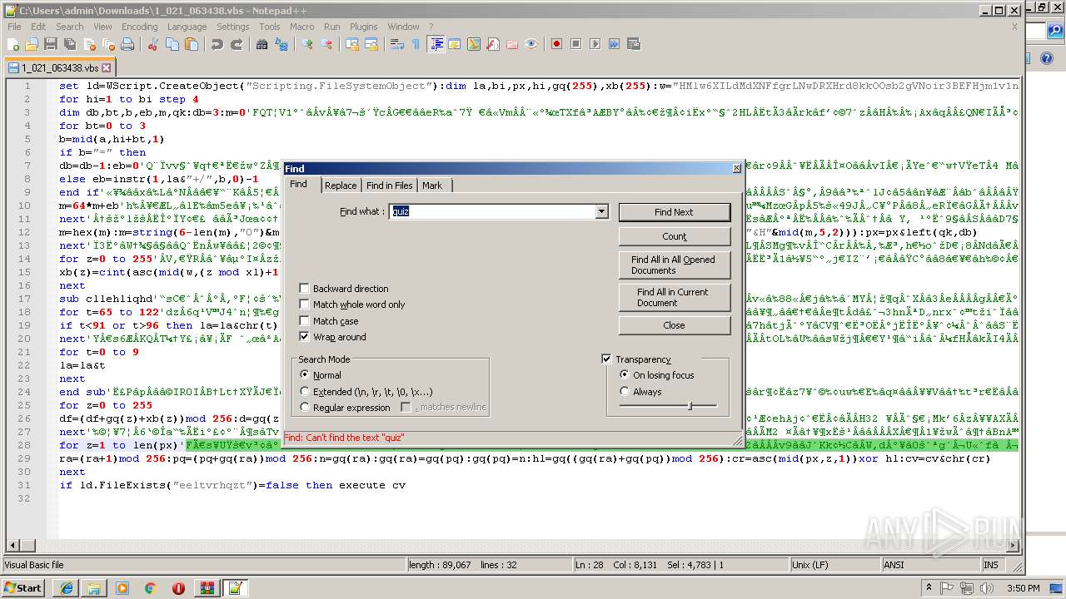Click the horizontal scrollbar of the editor
The height and width of the screenshot is (599, 1066).
[x=512, y=545]
